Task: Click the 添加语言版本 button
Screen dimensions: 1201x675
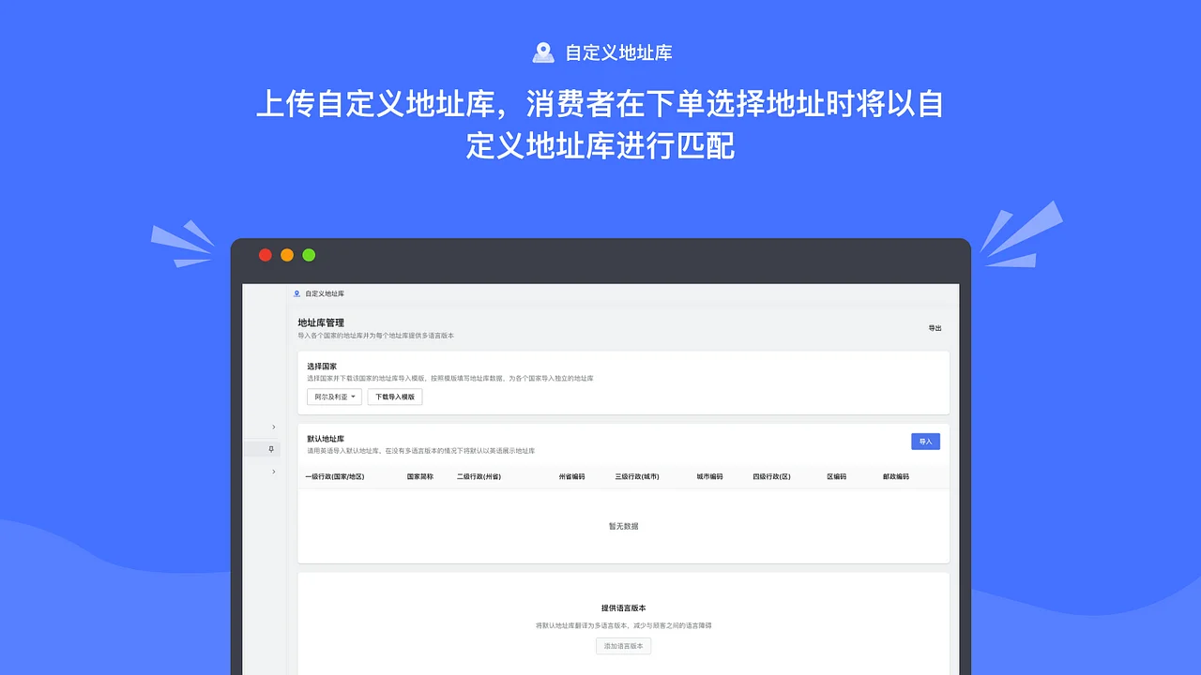Action: pos(623,646)
